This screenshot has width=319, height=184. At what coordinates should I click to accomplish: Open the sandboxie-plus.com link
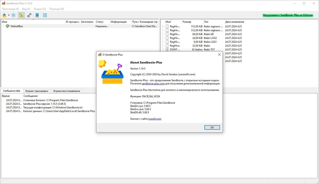(x=153, y=84)
